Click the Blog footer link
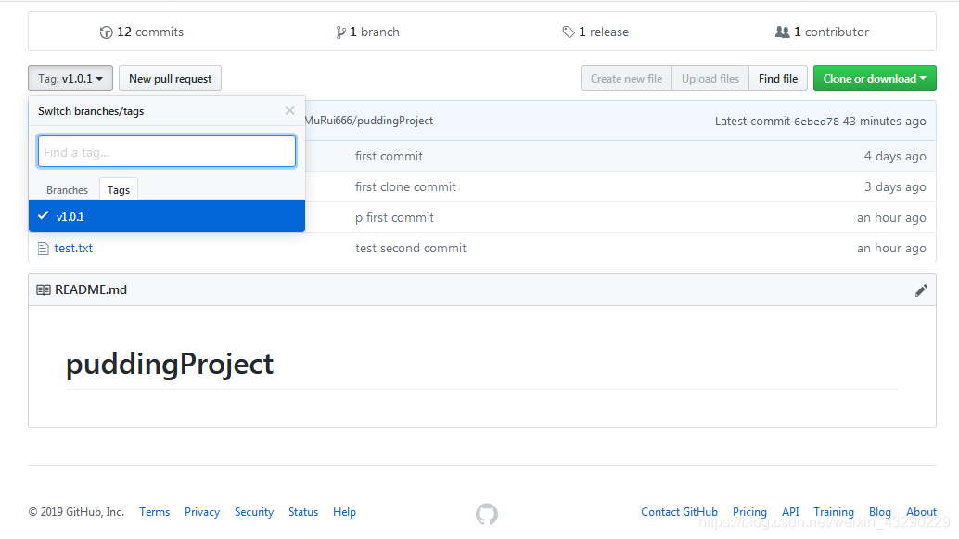 [x=879, y=512]
